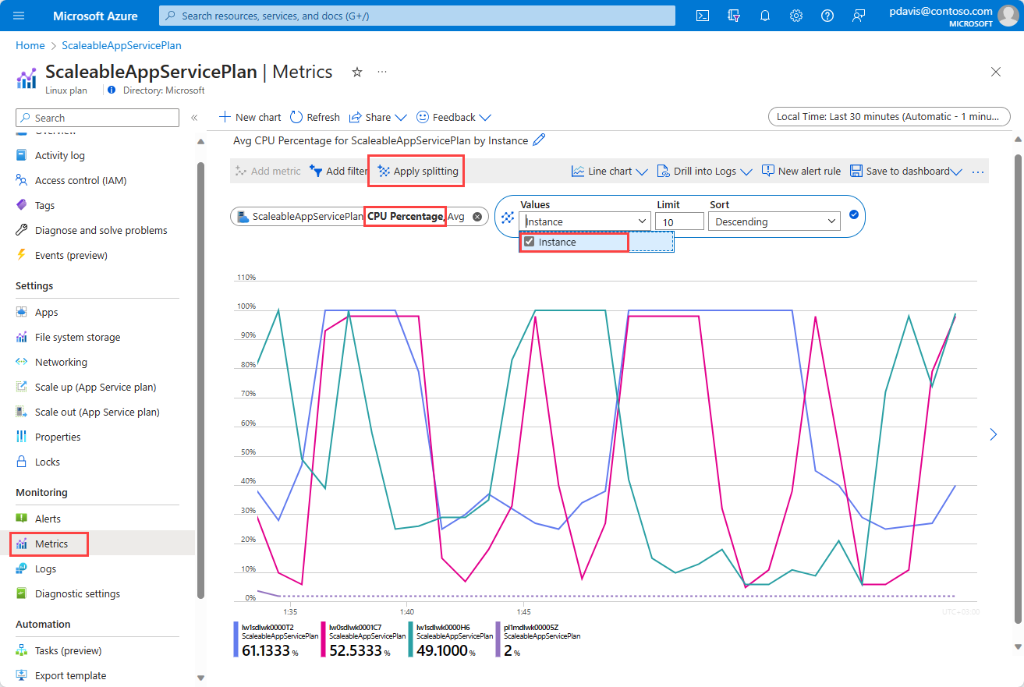Open the portal hamburger menu
This screenshot has height=687, width=1024.
(19, 16)
